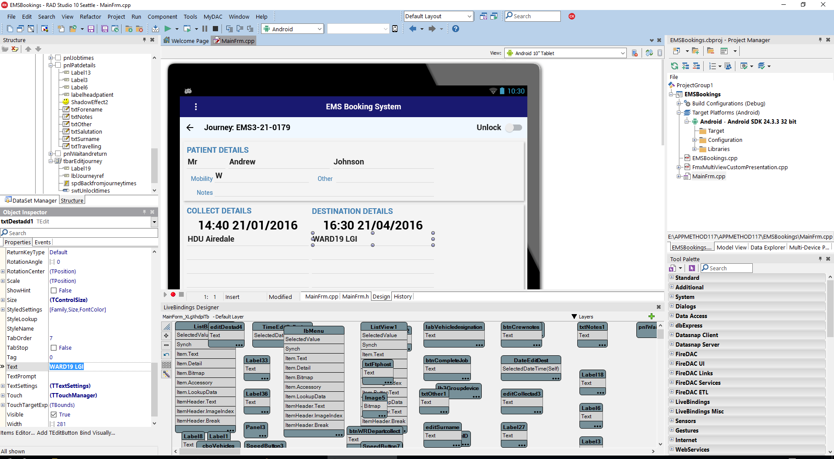Viewport: 834px width, 459px height.
Task: Click the Pause program toolbar icon
Action: click(x=205, y=29)
